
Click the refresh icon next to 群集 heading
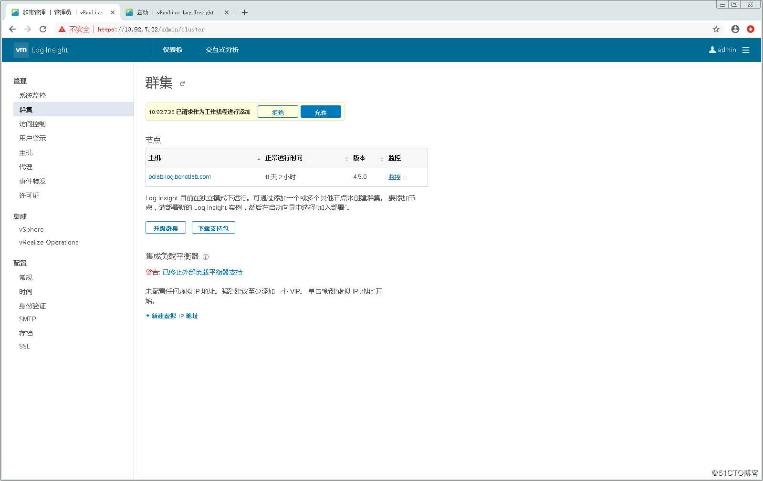click(x=182, y=84)
